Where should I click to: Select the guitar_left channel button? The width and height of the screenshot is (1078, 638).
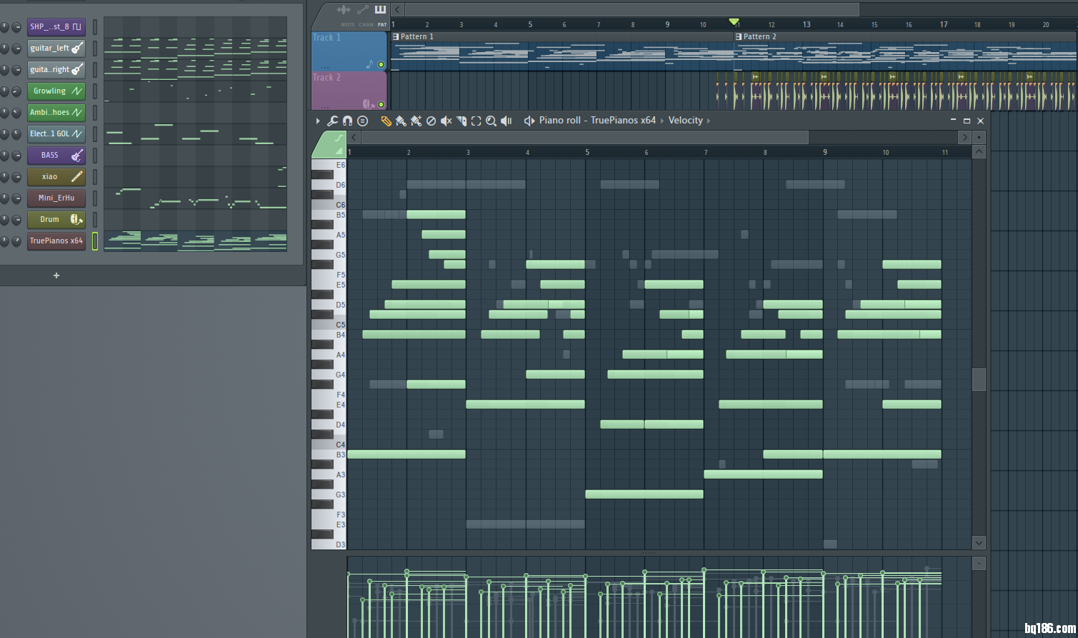[56, 49]
